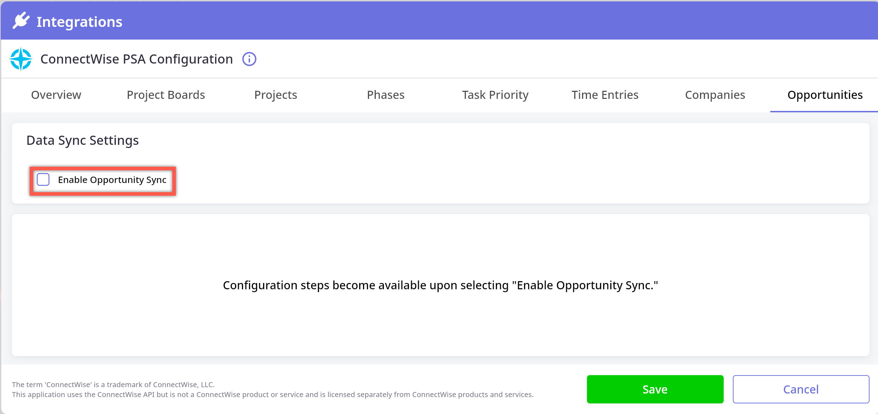This screenshot has height=414, width=878.
Task: Open the Time Entries tab
Action: (x=605, y=95)
